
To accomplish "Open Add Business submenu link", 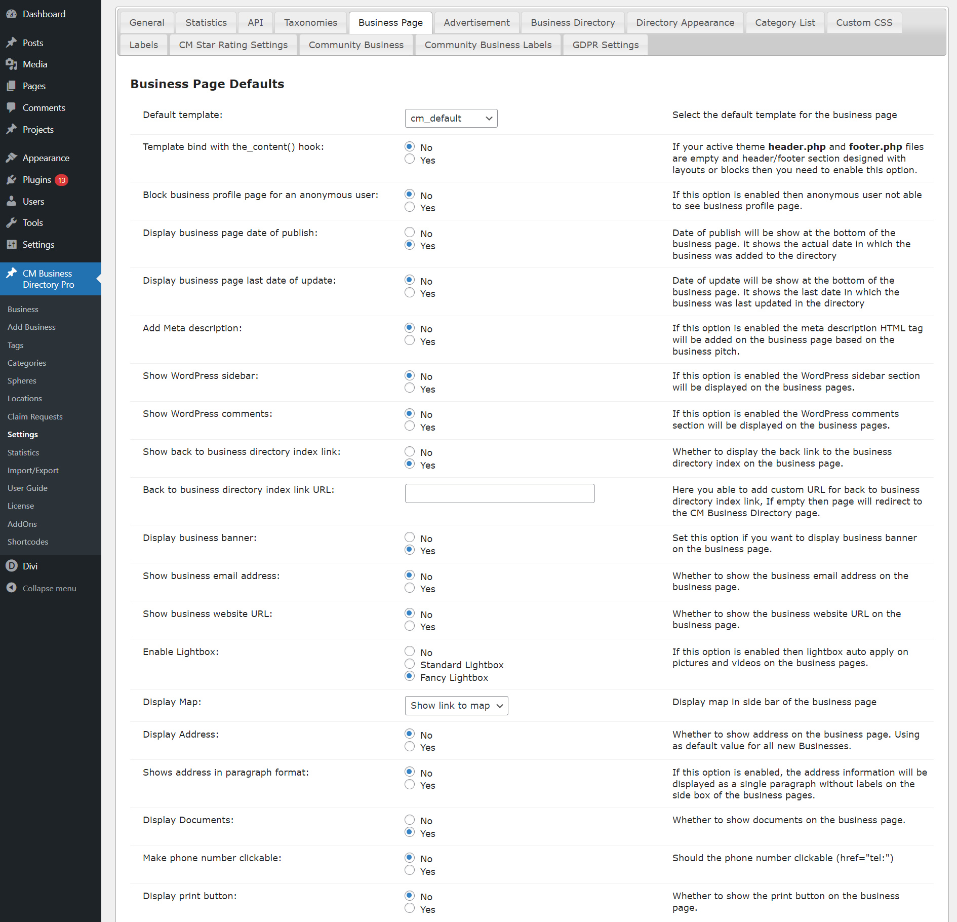I will pos(31,327).
